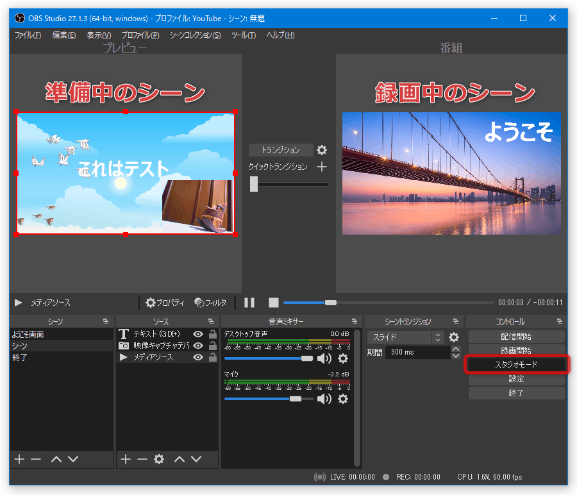Adjust デスクトップ音声 volume slider
Viewport: 577px width, 495px height.
click(269, 358)
